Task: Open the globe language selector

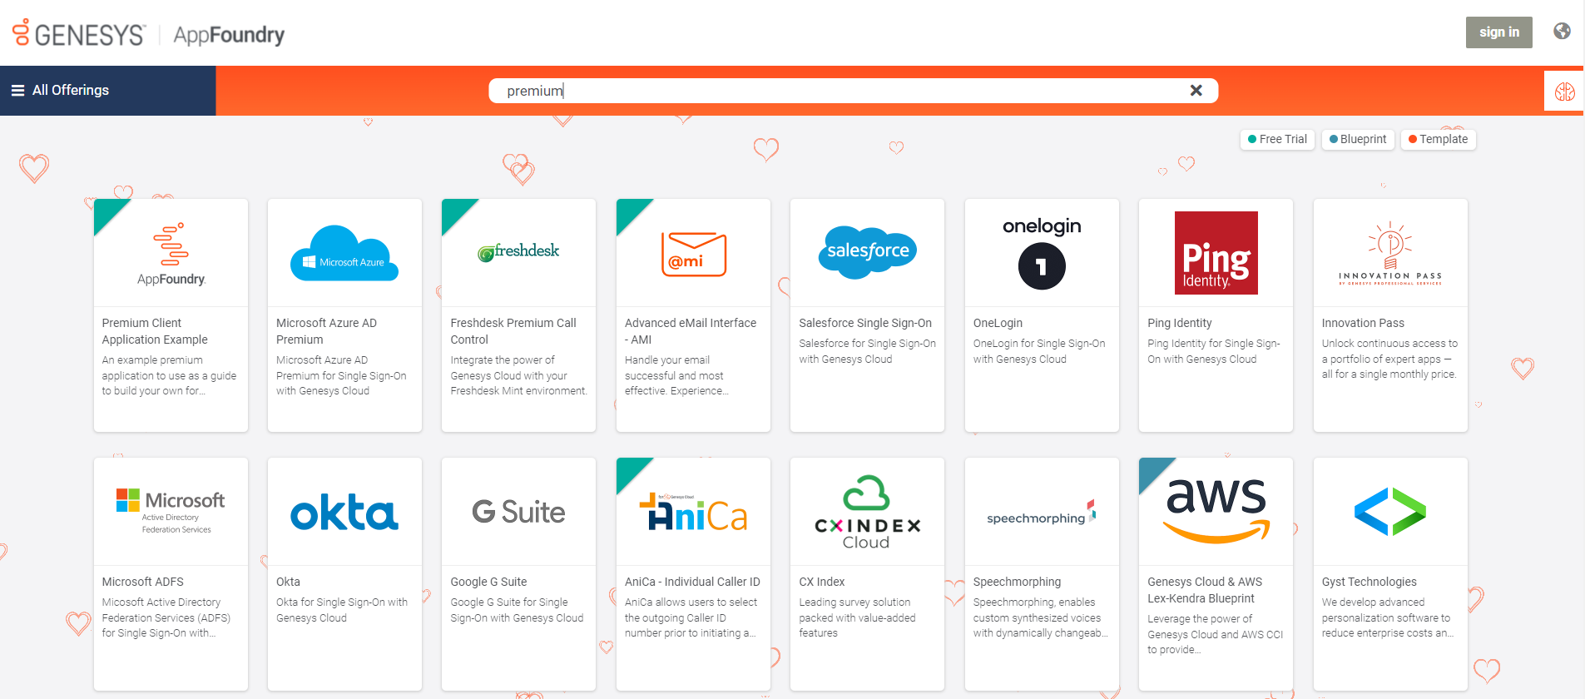Action: click(x=1562, y=31)
